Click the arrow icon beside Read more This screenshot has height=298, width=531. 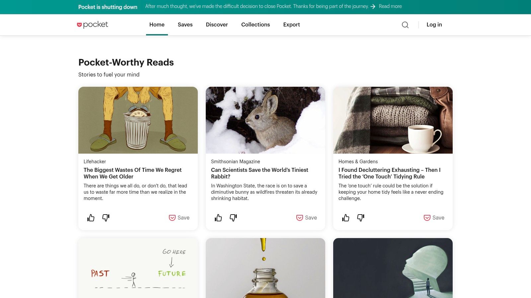click(x=373, y=7)
